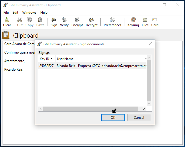
Task: Open Preferences from the toolbar
Action: (x=112, y=22)
